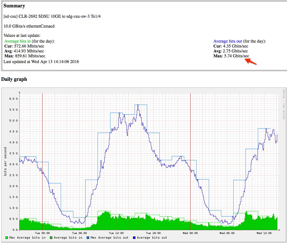The height and width of the screenshot is (243, 287).
Task: Click the '1.0 G' y-axis label
Action: (x=14, y=208)
